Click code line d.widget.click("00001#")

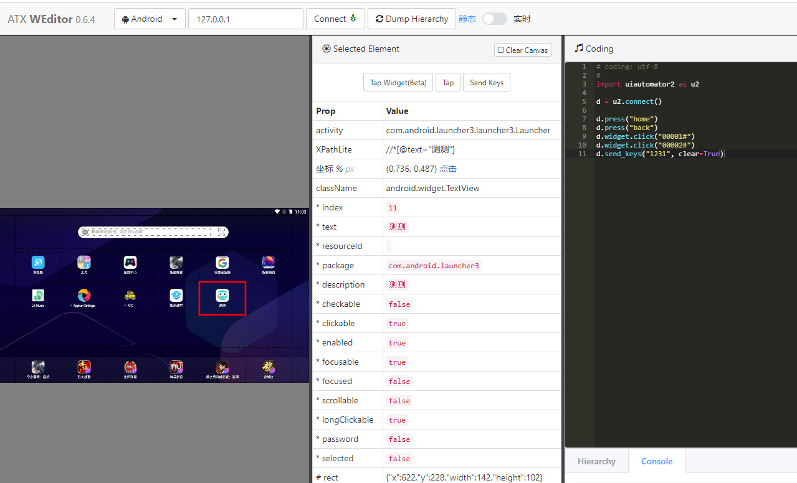click(645, 136)
